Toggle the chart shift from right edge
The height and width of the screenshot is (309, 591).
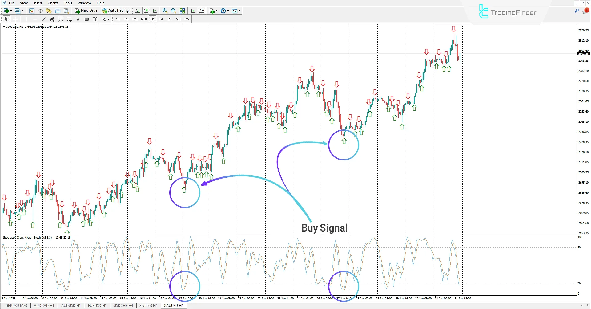202,11
